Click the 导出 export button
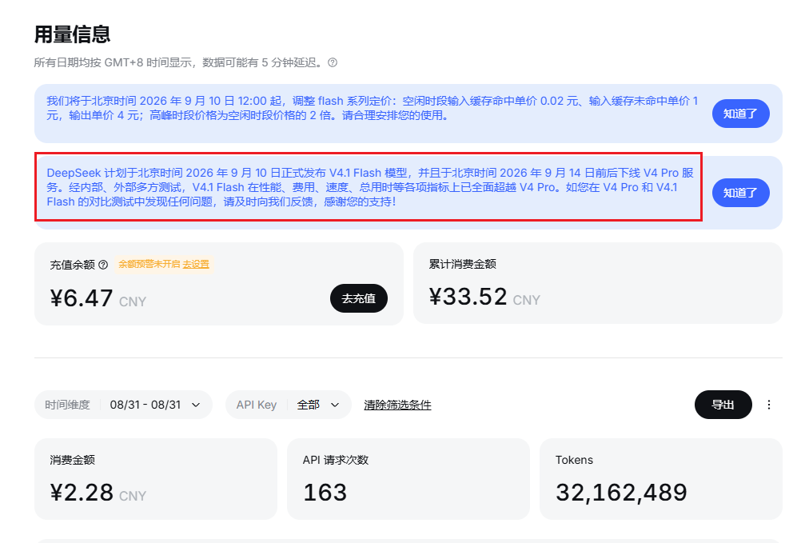 click(723, 405)
